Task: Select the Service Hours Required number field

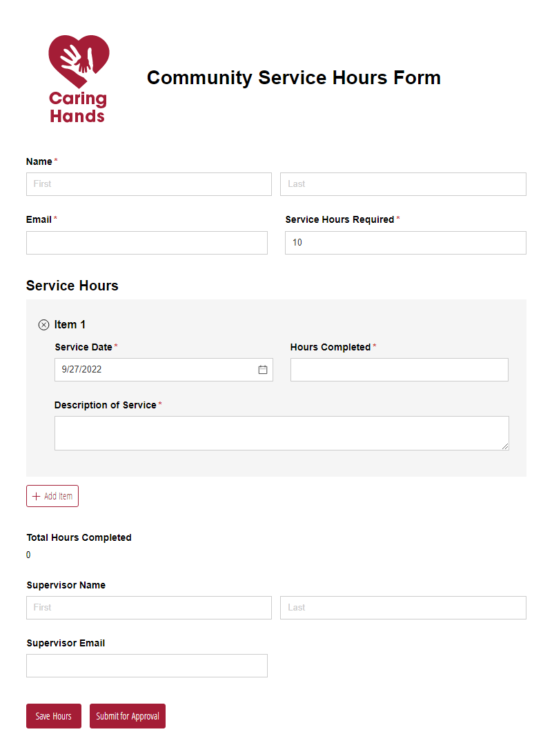Action: pyautogui.click(x=405, y=242)
